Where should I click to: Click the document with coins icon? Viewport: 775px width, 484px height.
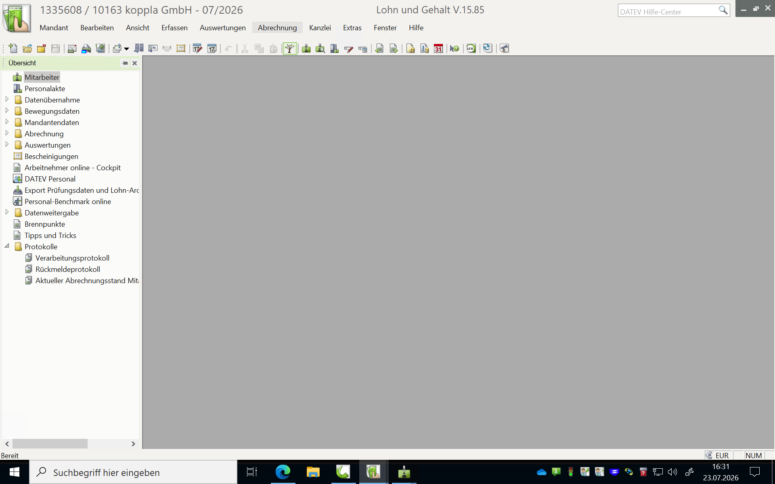411,49
